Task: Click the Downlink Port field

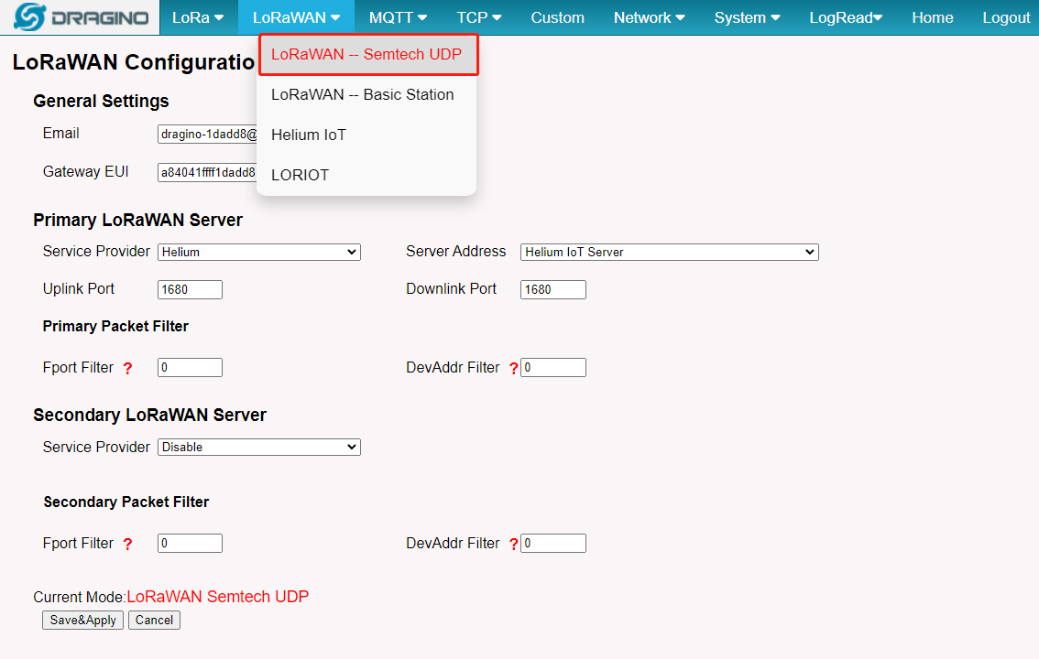Action: [553, 290]
